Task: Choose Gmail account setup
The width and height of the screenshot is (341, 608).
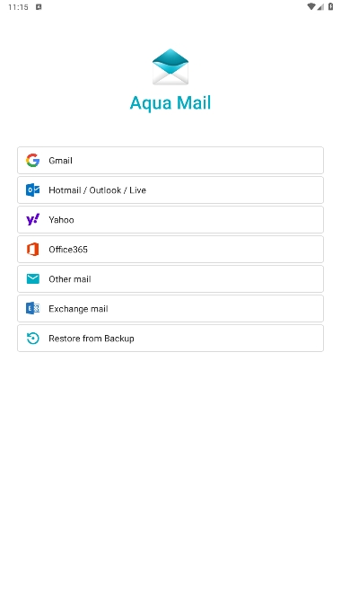Action: [170, 160]
